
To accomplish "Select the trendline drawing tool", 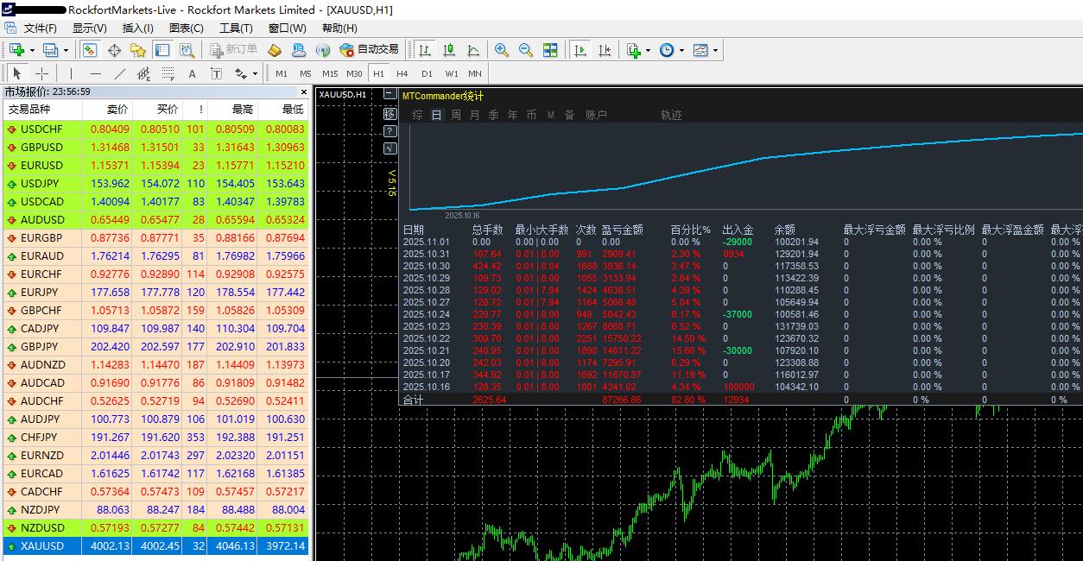I will click(120, 73).
